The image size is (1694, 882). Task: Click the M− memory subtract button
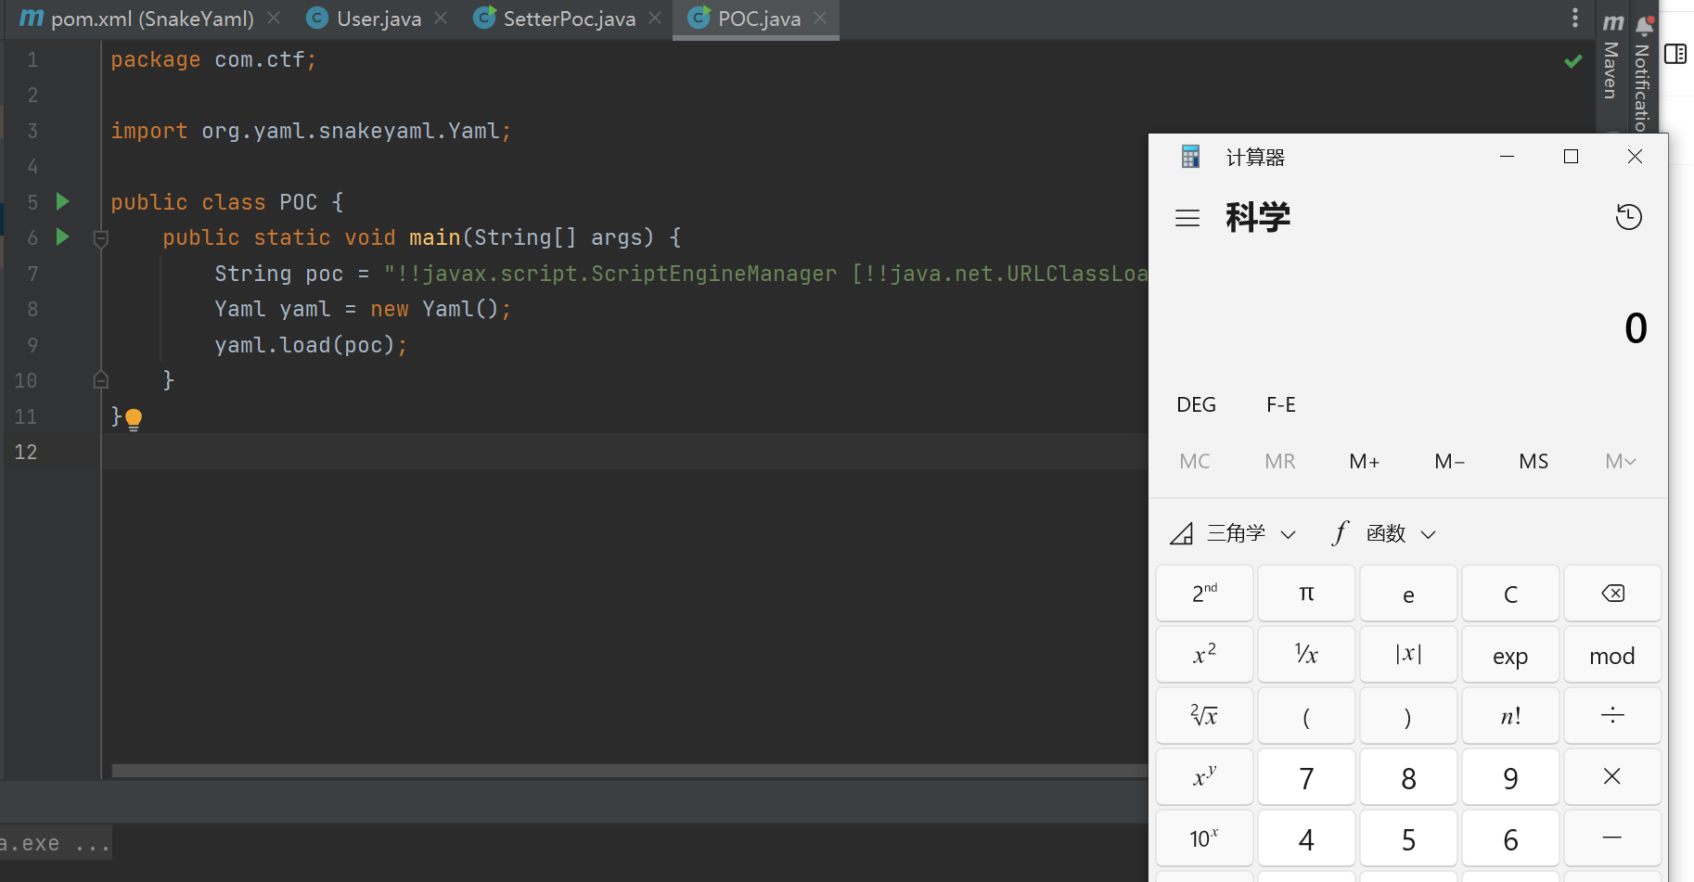coord(1449,461)
